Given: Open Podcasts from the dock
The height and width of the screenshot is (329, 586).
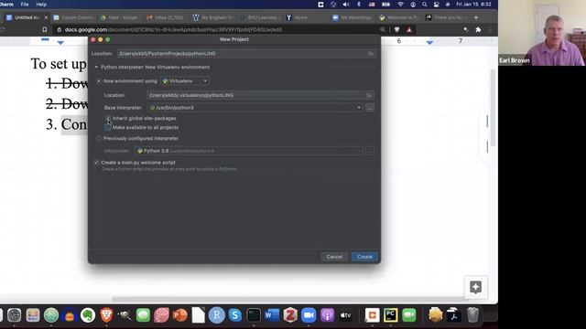Looking at the screenshot, I should pos(327,315).
